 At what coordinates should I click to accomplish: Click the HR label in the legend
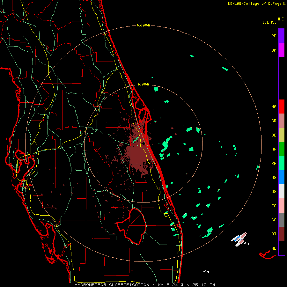point(274,149)
